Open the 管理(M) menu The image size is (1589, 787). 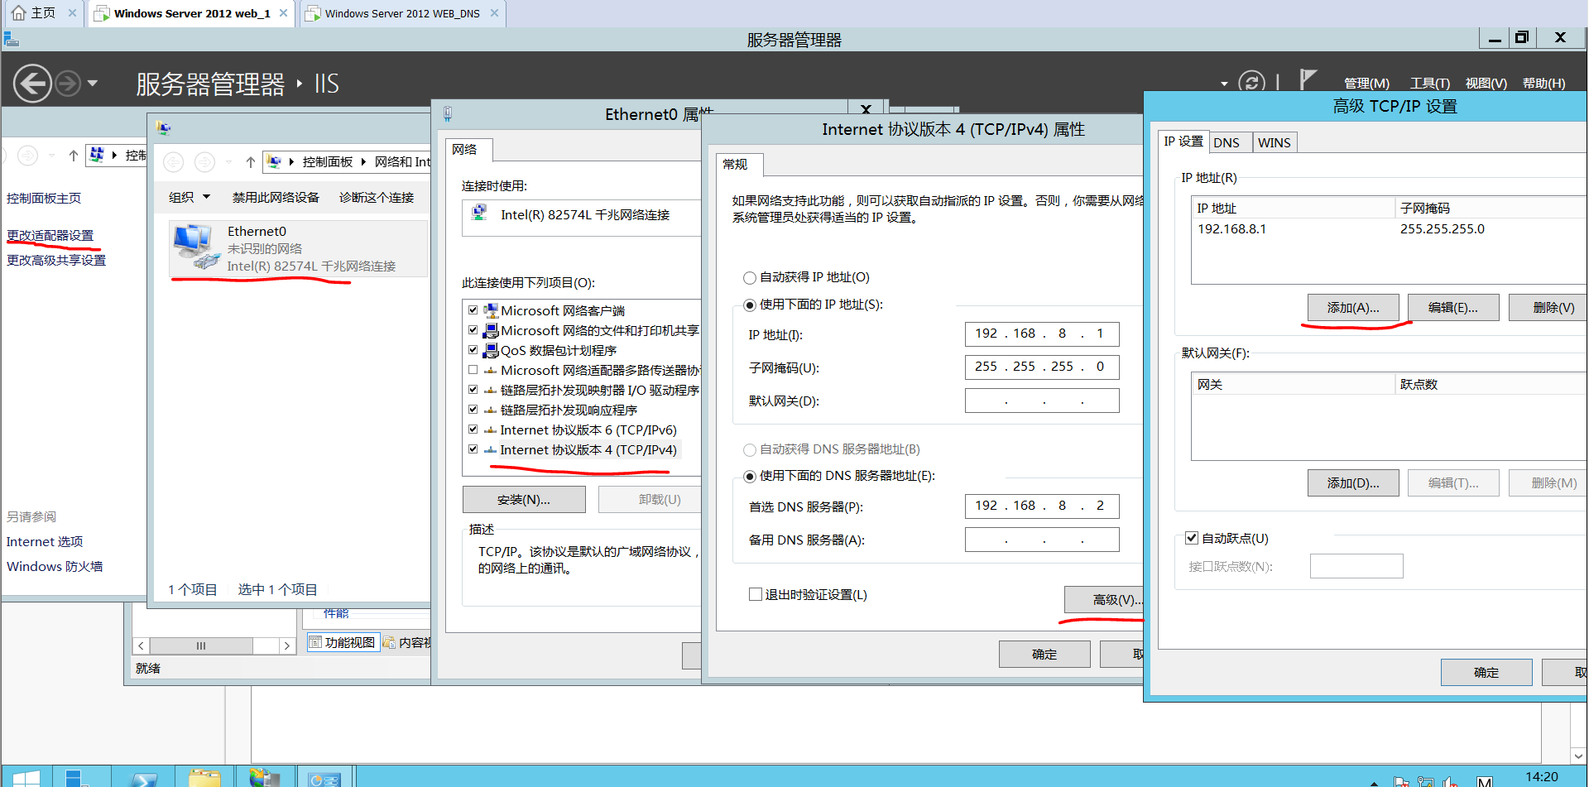point(1366,84)
